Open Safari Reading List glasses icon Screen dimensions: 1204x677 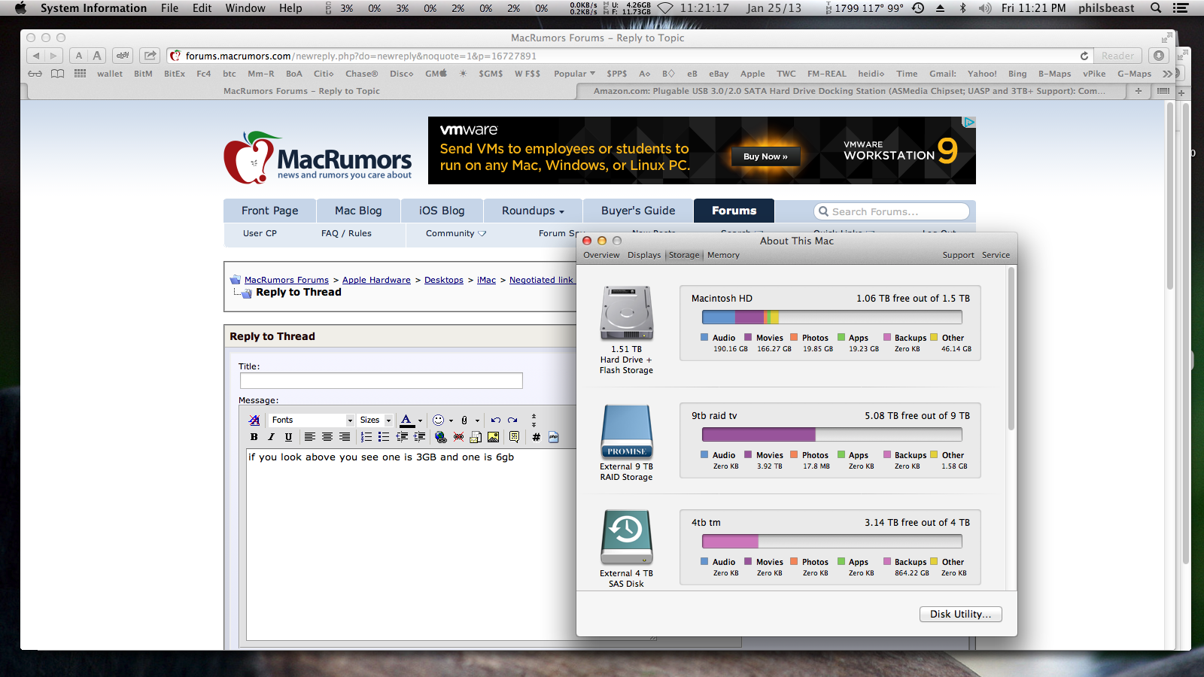click(x=35, y=74)
